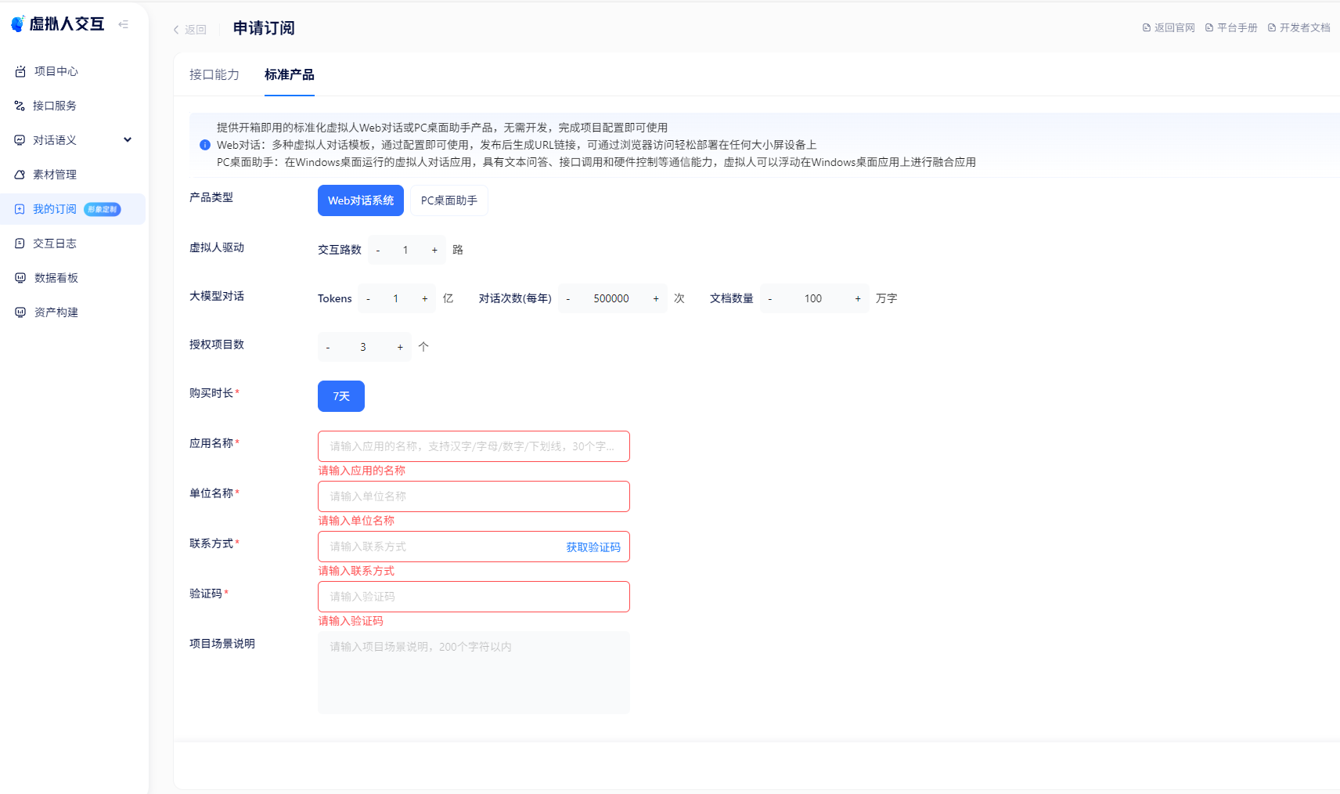
Task: Select the 标准产品 tab
Action: (289, 74)
